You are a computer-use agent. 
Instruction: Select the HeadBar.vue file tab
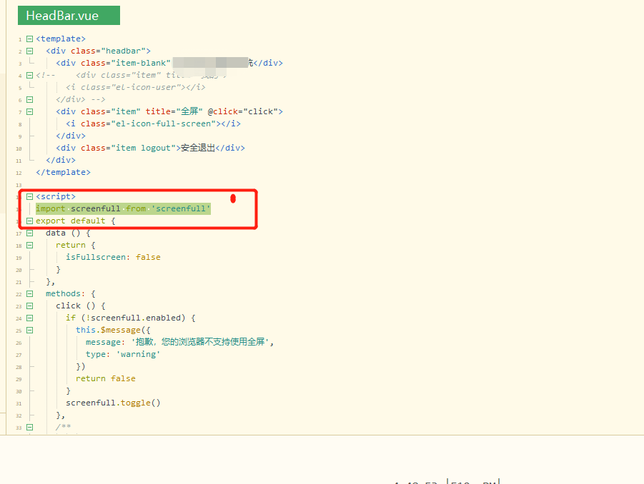click(69, 14)
